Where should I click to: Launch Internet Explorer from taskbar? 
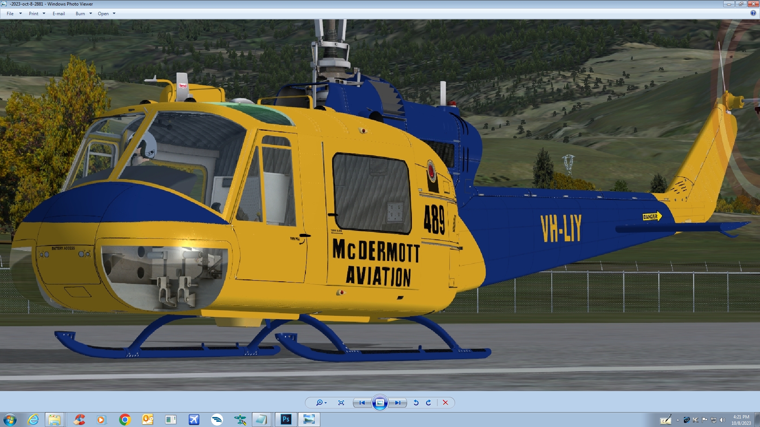33,420
